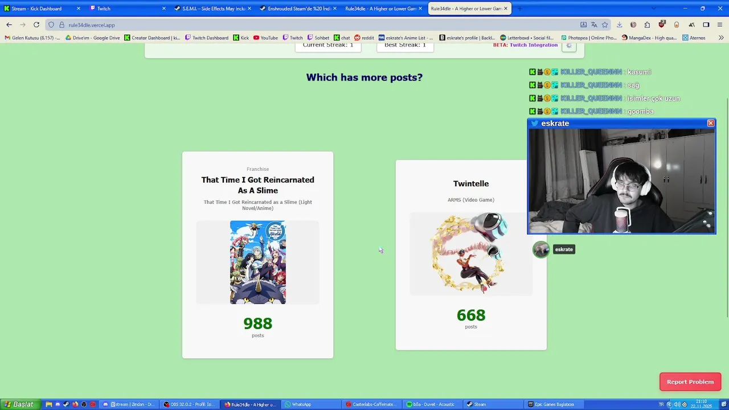Screen dimensions: 729x410
Task: Open the site shield tracking protection icon
Action: pos(51,24)
